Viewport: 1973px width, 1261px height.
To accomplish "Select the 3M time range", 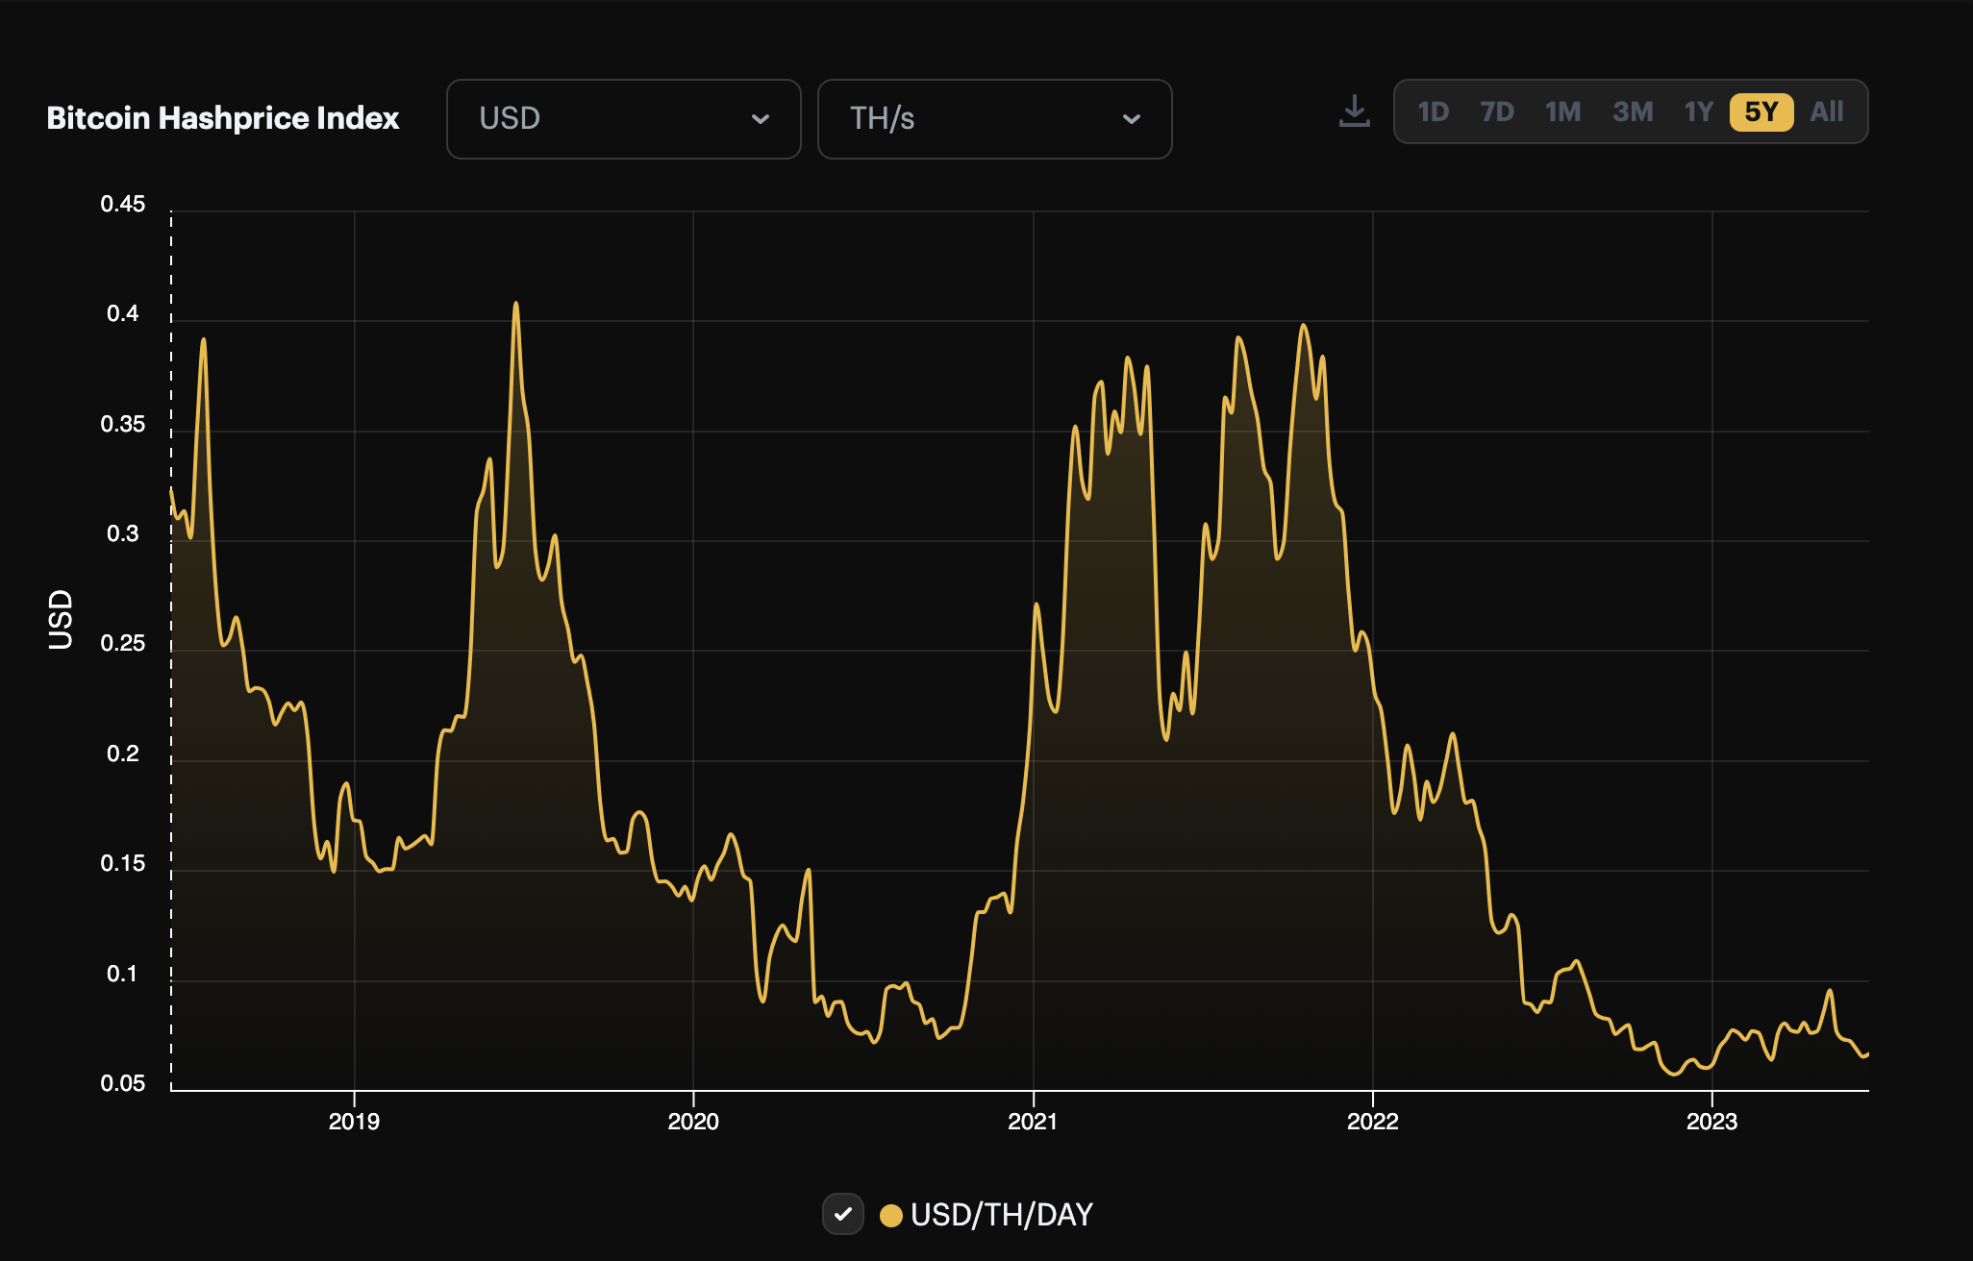I will 1633,112.
